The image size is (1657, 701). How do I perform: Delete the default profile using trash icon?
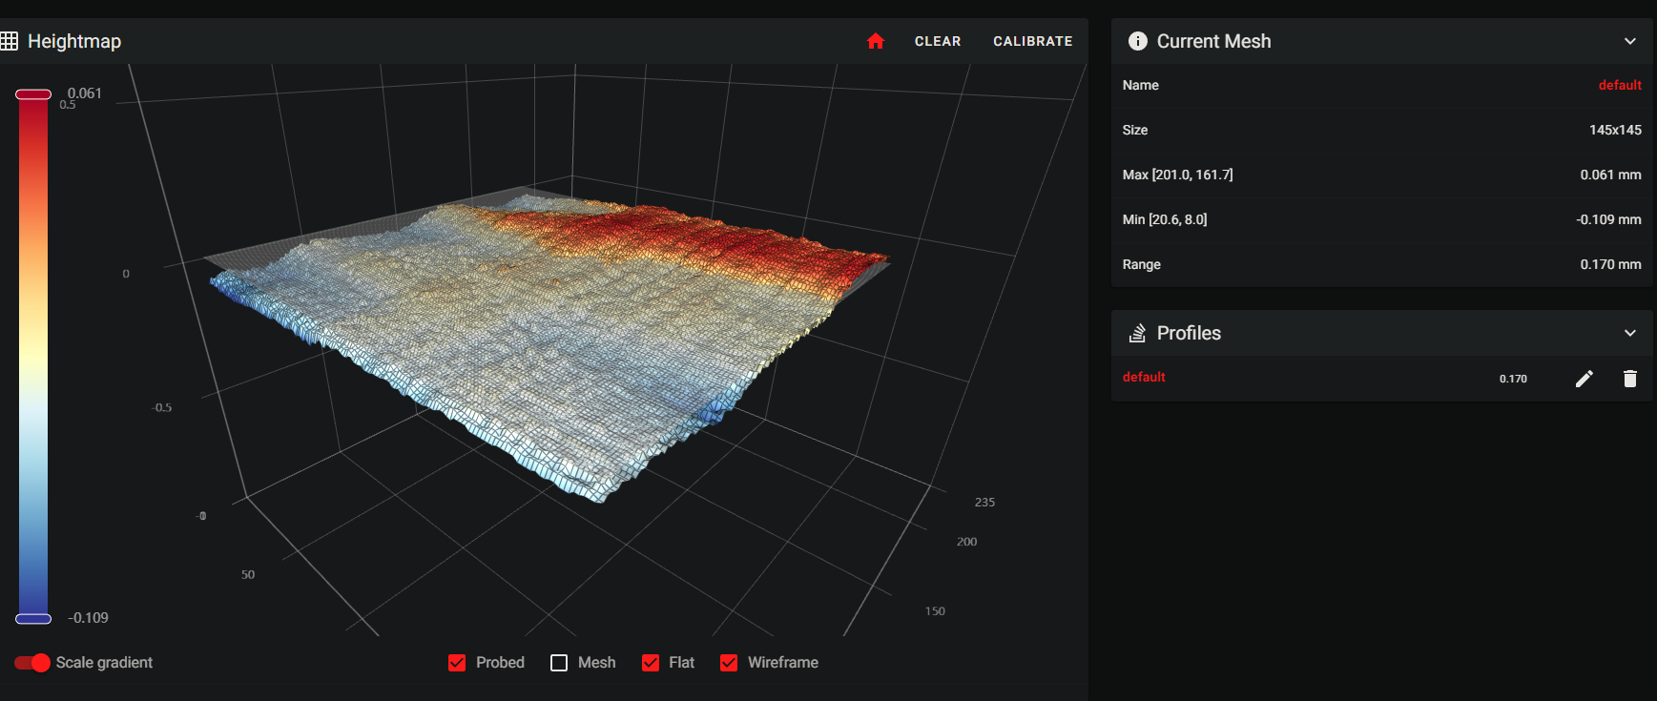pos(1629,379)
